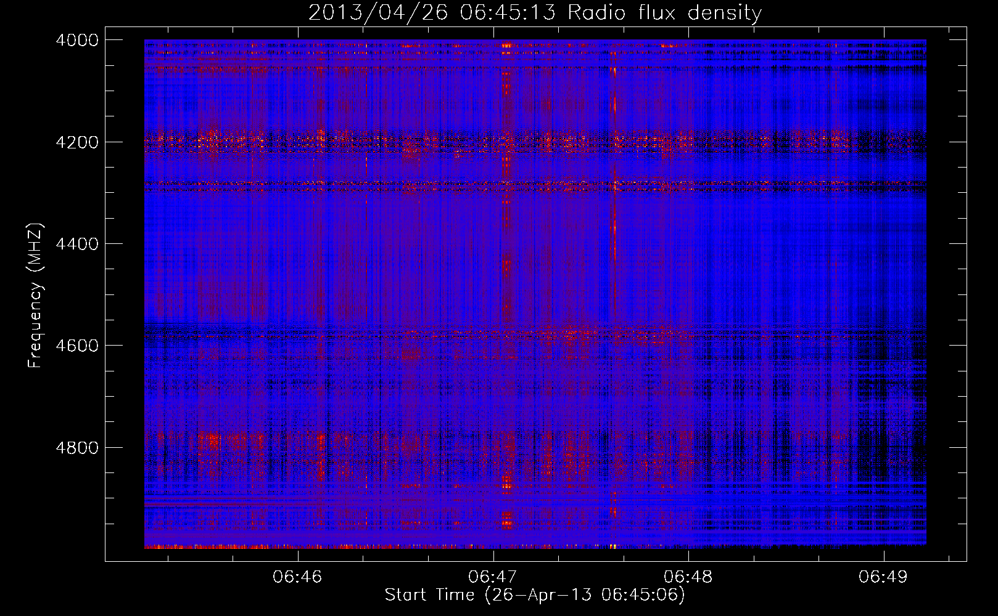The width and height of the screenshot is (998, 616).
Task: Select the 4800 frequency axis label
Action: pyautogui.click(x=77, y=447)
